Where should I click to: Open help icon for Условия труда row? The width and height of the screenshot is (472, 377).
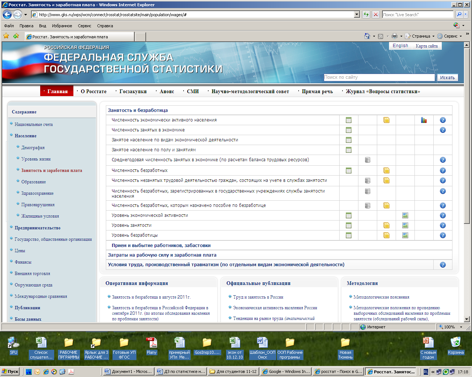tap(443, 265)
